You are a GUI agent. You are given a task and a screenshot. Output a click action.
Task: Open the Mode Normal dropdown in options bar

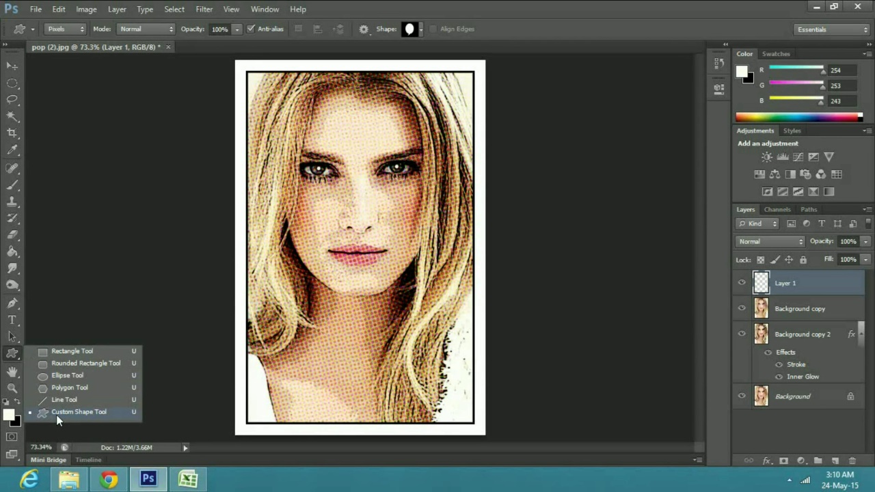point(146,29)
